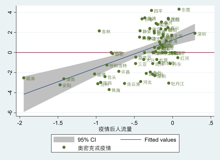Click the 包头 data point
Screen dimensions: 220x160
click(105, 77)
